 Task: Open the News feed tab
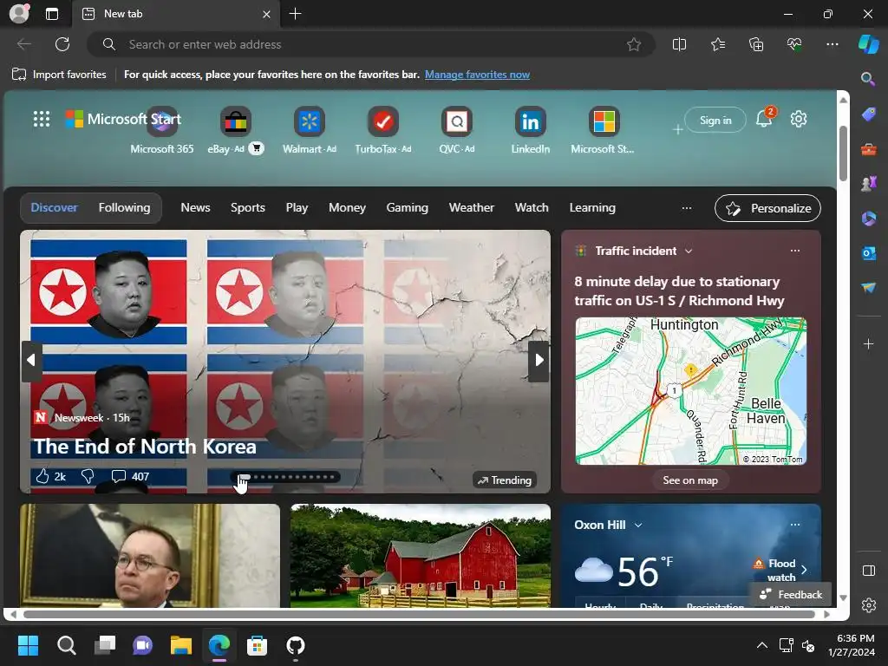coord(195,208)
